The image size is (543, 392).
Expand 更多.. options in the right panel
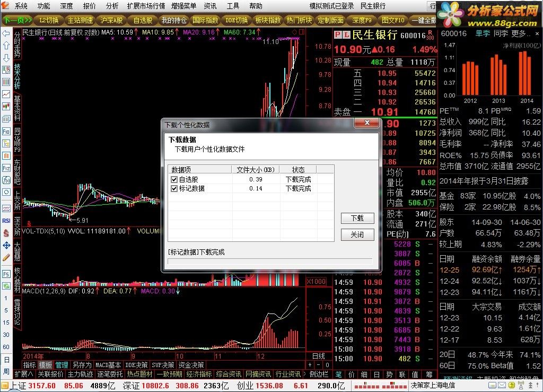point(521,33)
